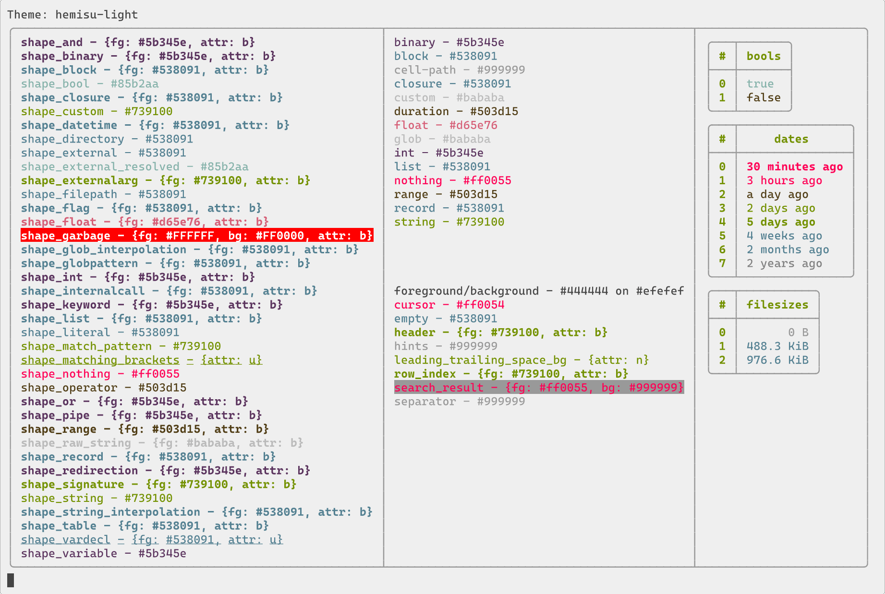The height and width of the screenshot is (594, 885).
Task: Select the duration - #503d15 entry
Action: coord(456,111)
